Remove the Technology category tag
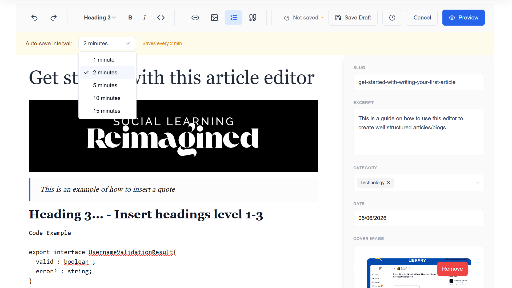The height and width of the screenshot is (288, 512). click(x=389, y=183)
